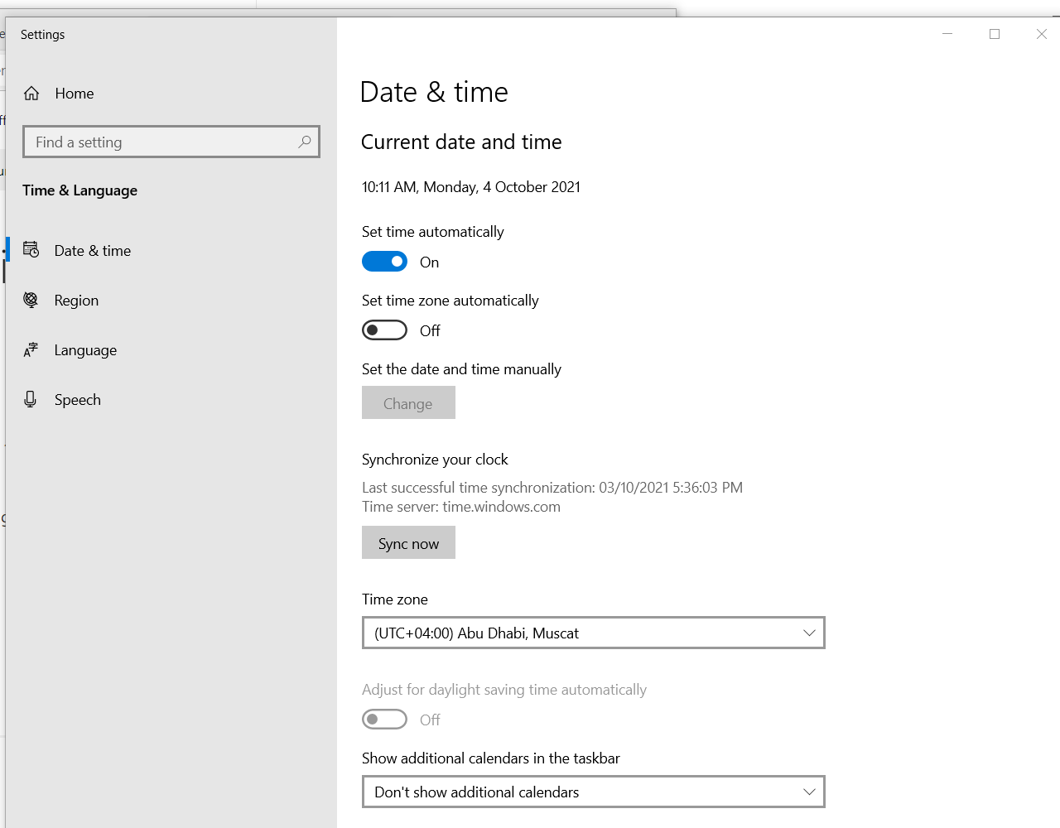Close the Settings window
Screen dimensions: 1060x828
pyautogui.click(x=1042, y=34)
